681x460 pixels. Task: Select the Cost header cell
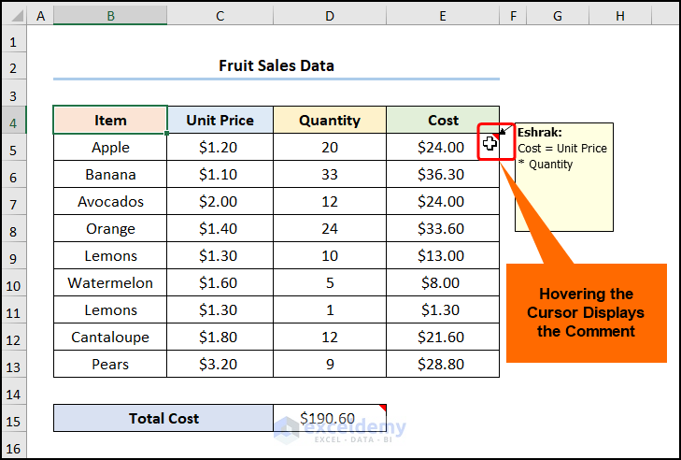tap(443, 120)
